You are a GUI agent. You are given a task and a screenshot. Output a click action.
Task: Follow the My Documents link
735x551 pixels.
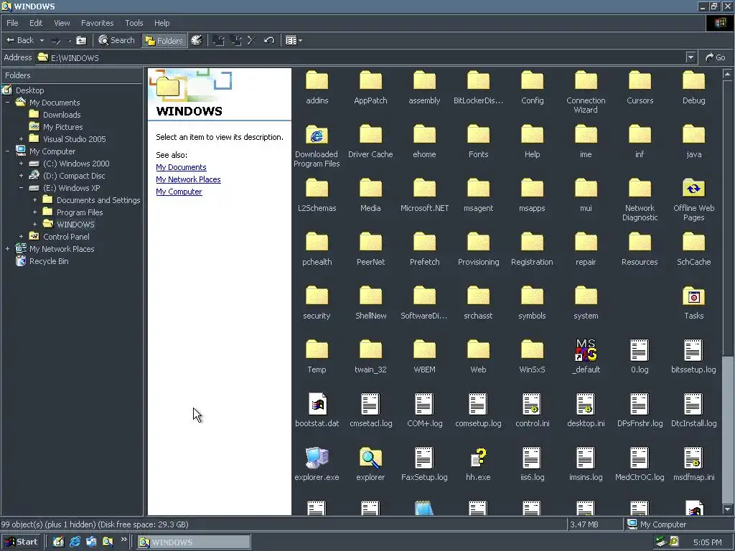click(181, 167)
